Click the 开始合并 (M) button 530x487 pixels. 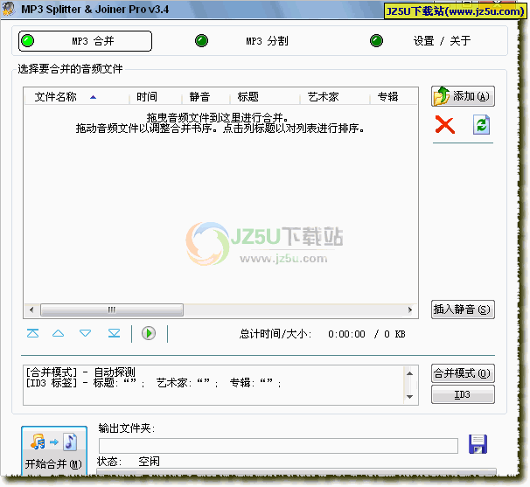click(54, 450)
